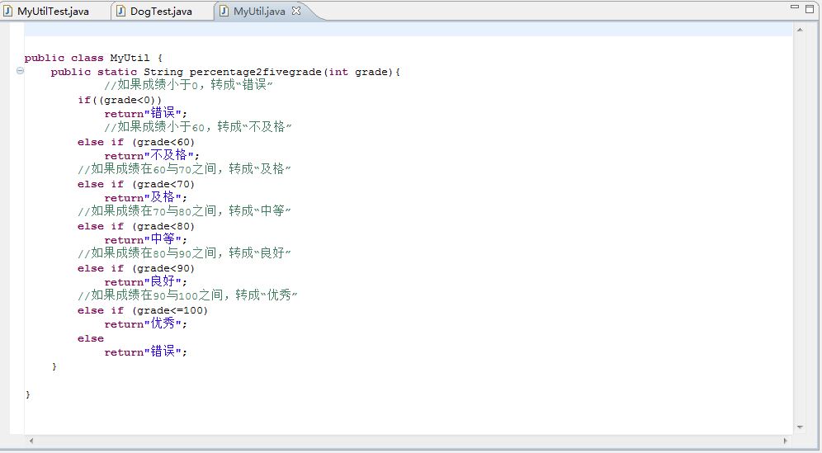Click the return "优秀" statement

coord(146,323)
